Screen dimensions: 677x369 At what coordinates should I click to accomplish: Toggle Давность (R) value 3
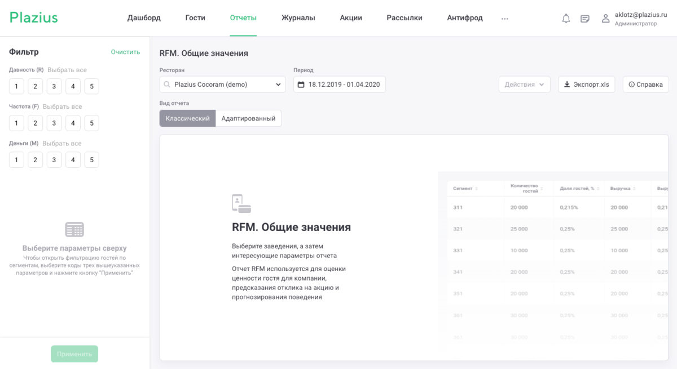click(54, 86)
